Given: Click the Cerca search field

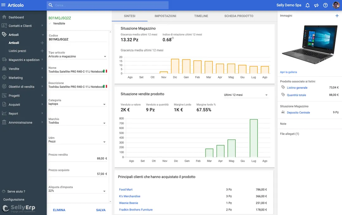Looking at the screenshot, I should point(108,5).
